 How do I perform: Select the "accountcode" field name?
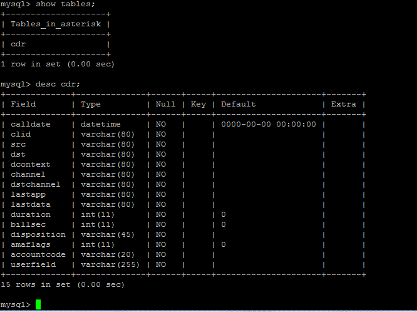[38, 254]
